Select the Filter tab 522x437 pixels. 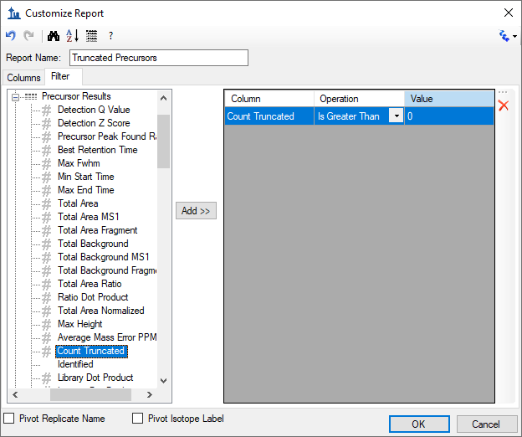click(x=60, y=77)
